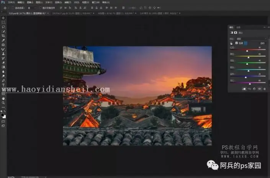
Task: Click the Auto-Align Layers icon
Action: click(123, 8)
